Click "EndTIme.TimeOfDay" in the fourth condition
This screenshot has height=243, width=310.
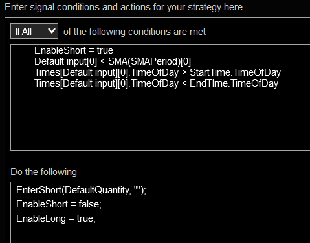pyautogui.click(x=234, y=83)
